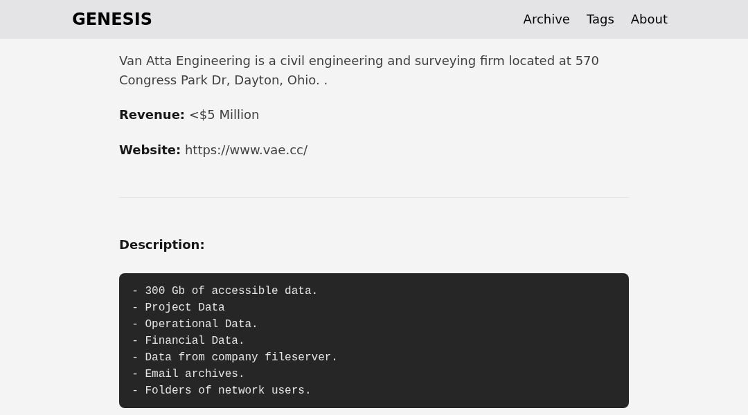Click the '<$5 Million' revenue value

pyautogui.click(x=224, y=115)
